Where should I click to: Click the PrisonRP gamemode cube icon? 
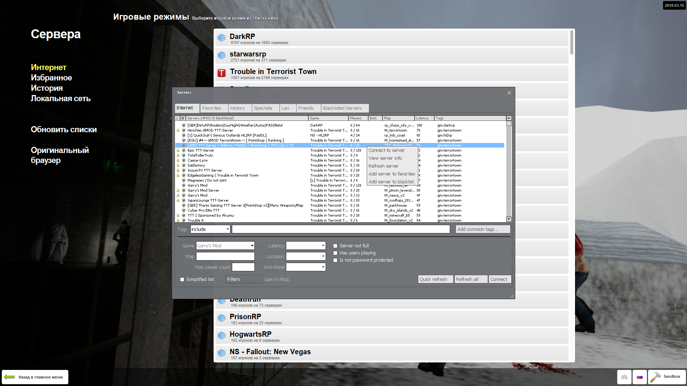pyautogui.click(x=221, y=318)
